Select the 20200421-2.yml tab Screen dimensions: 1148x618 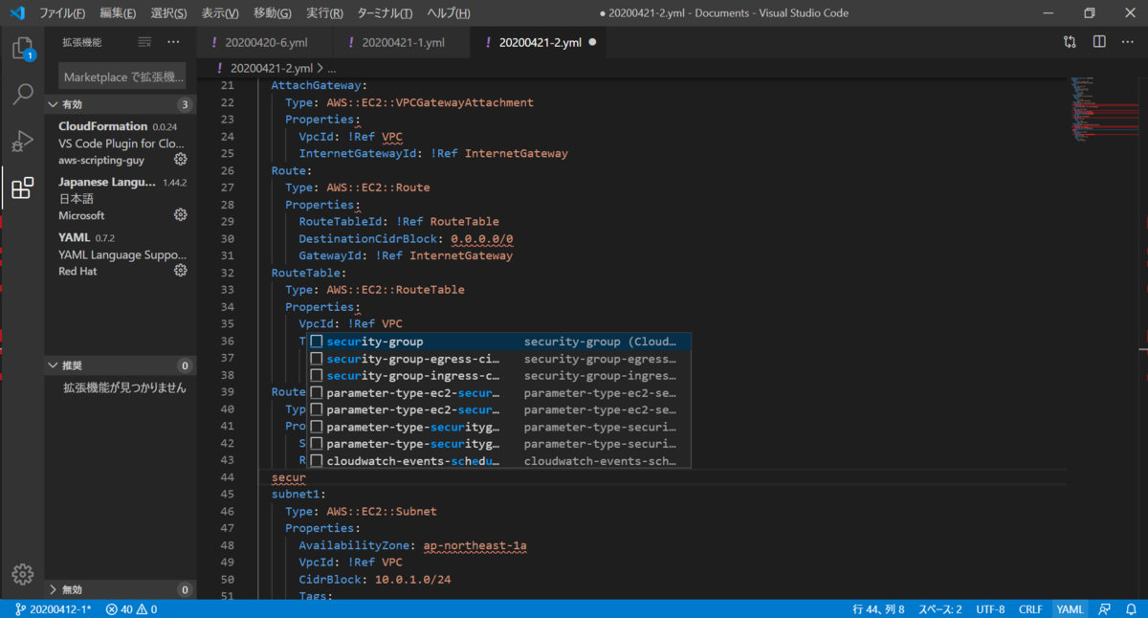[x=541, y=42]
